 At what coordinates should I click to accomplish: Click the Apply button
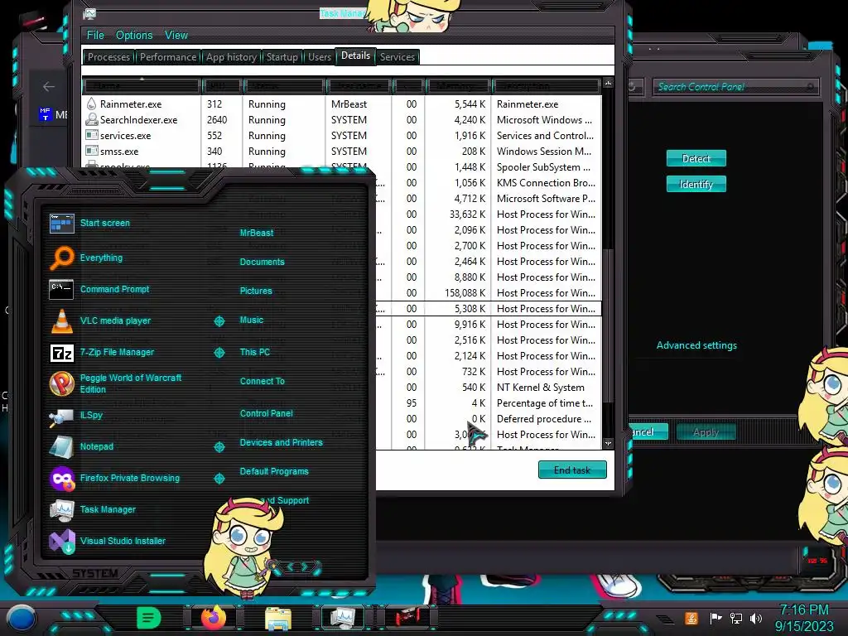(x=706, y=432)
